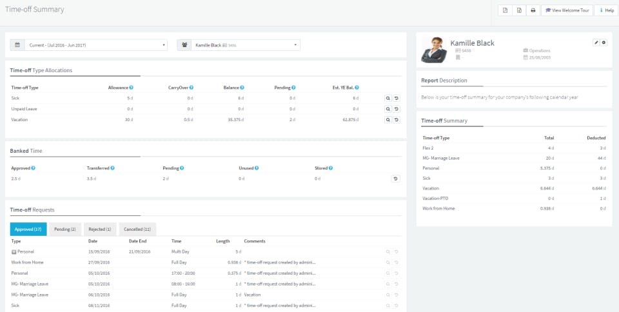Open history icon for Vacation row
This screenshot has height=312, width=619.
click(397, 119)
